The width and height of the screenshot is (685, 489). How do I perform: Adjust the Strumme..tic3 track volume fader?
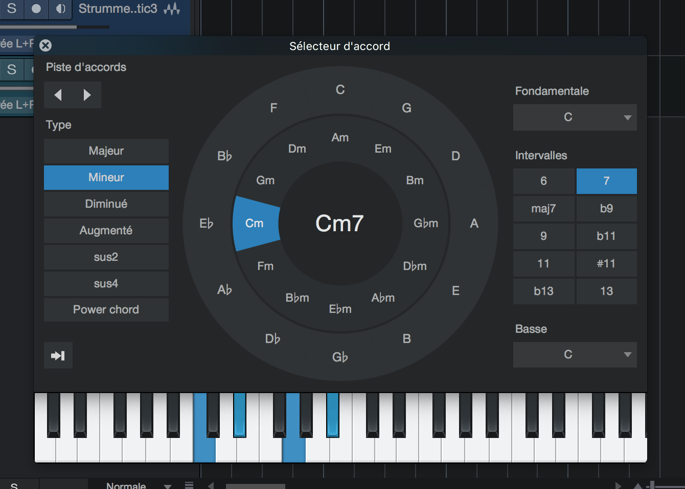point(55,27)
